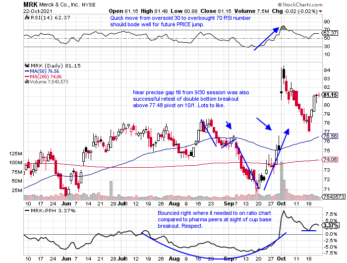Click the 76.56 moving average price tag
The image size is (347, 263).
330,136
